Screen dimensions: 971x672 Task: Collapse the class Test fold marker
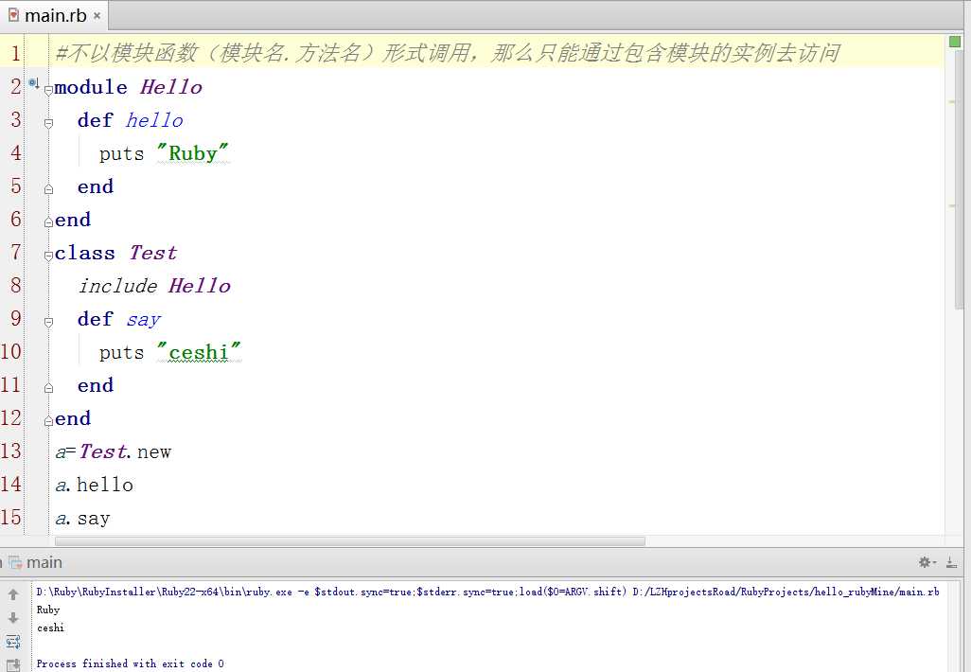pyautogui.click(x=48, y=256)
